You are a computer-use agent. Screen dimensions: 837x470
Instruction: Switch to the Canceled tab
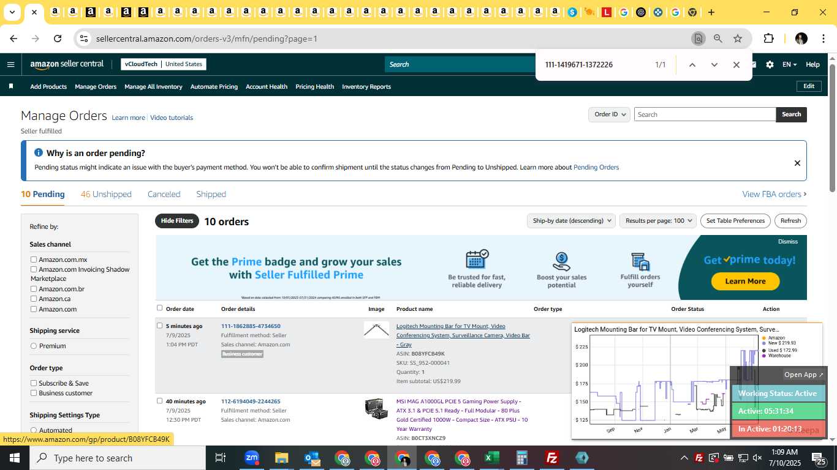tap(164, 194)
